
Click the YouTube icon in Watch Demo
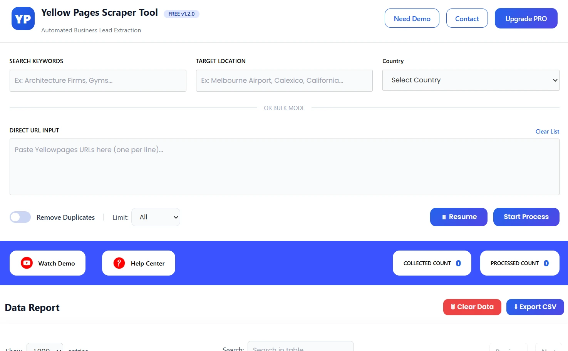27,263
